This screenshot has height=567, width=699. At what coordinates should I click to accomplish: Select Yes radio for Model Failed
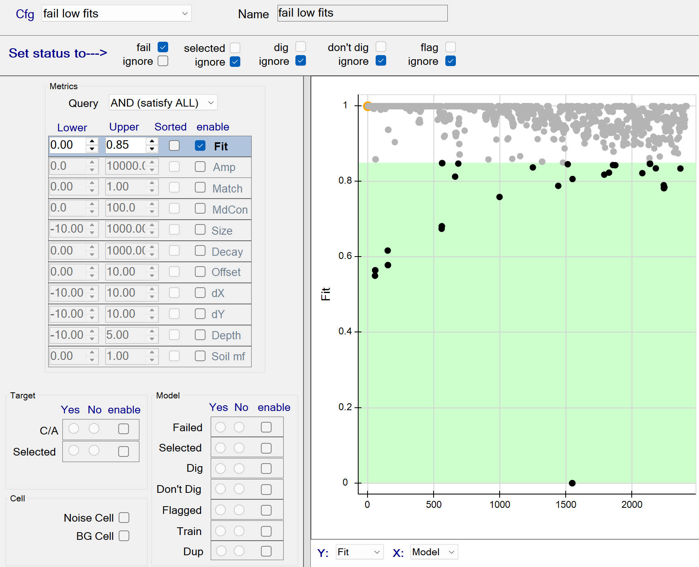(x=220, y=427)
